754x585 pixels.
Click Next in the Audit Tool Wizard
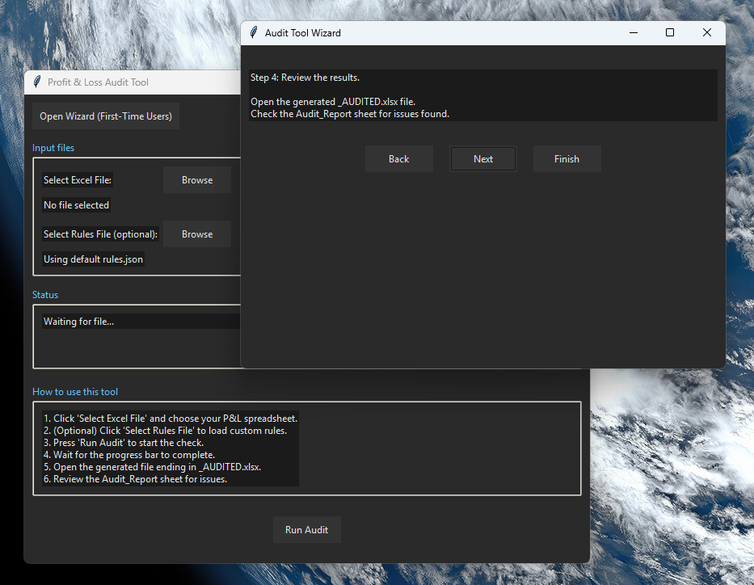pos(482,159)
